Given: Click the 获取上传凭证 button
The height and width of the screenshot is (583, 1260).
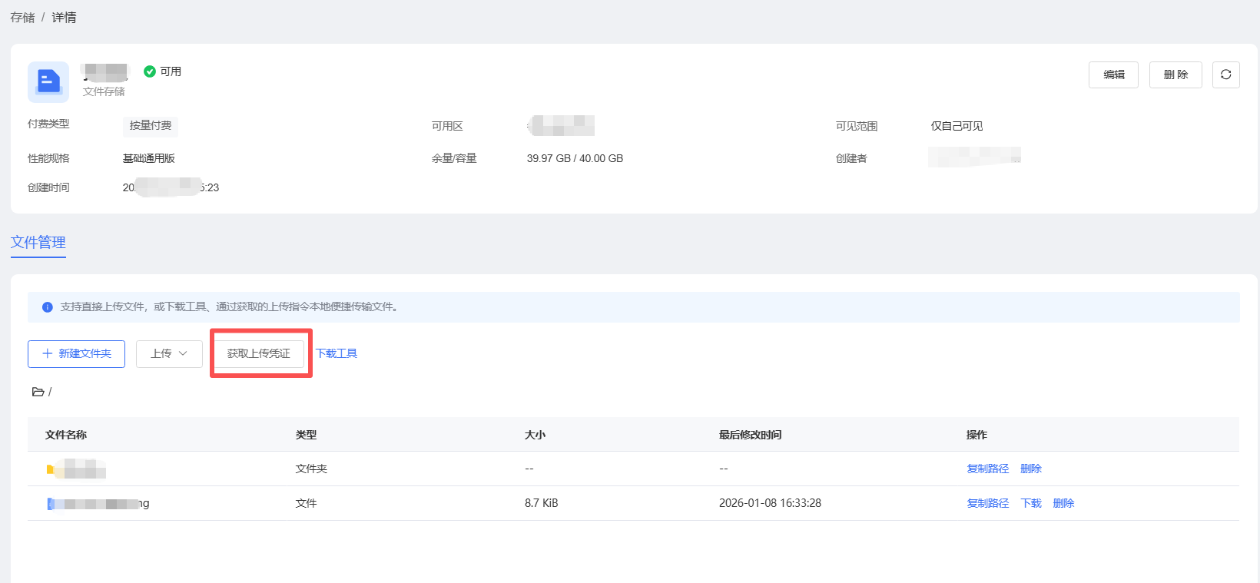Looking at the screenshot, I should tap(259, 353).
